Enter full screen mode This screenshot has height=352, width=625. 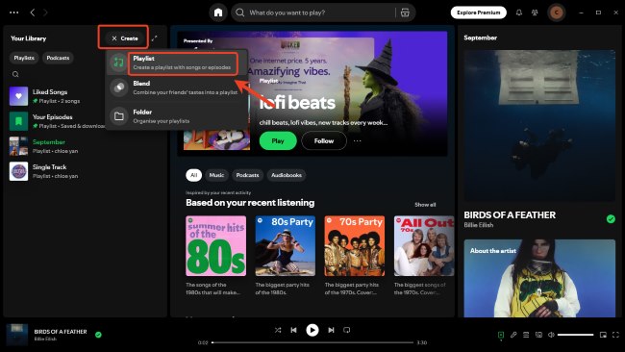pos(615,335)
